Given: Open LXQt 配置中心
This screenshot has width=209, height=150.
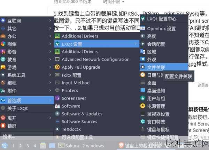Looking at the screenshot, I should (x=164, y=19).
